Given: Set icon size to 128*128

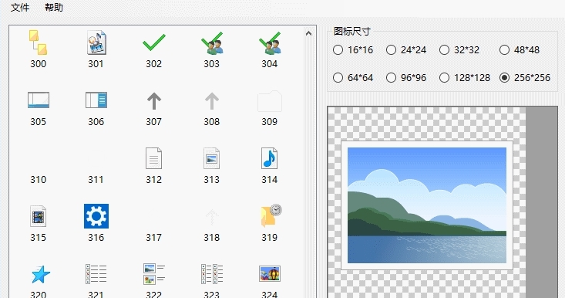Looking at the screenshot, I should (x=465, y=77).
